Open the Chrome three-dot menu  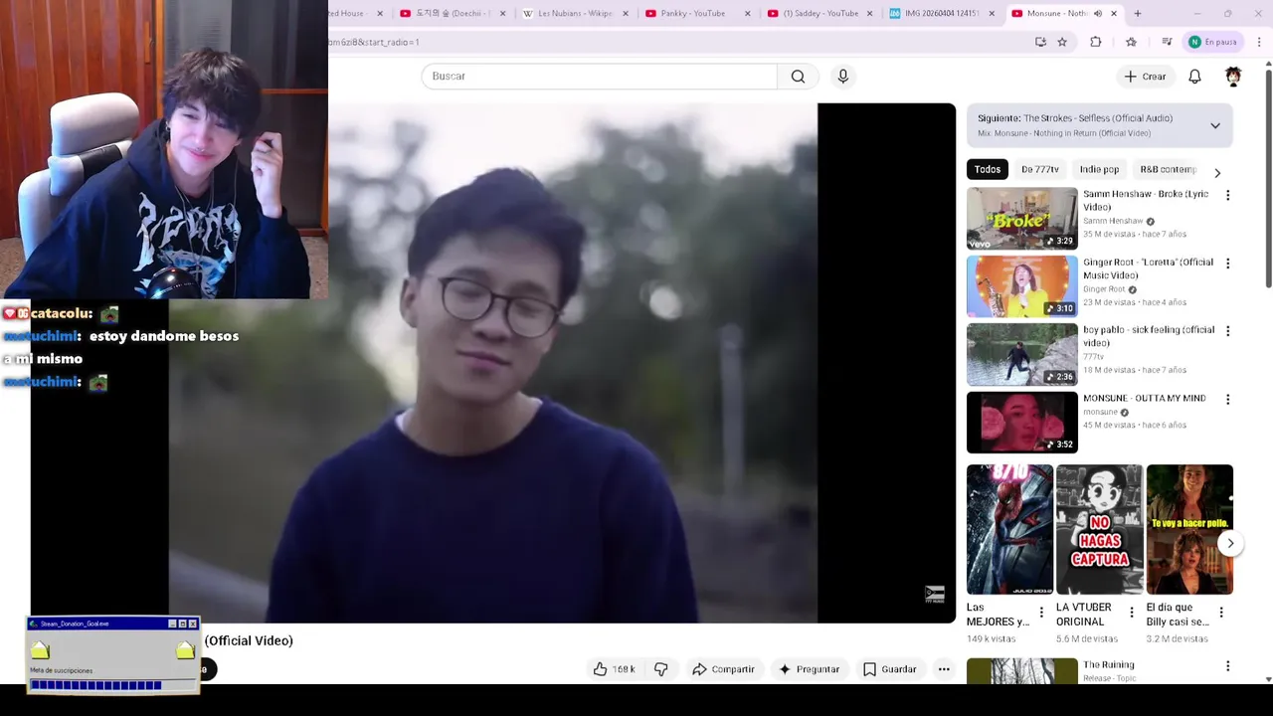[1259, 42]
